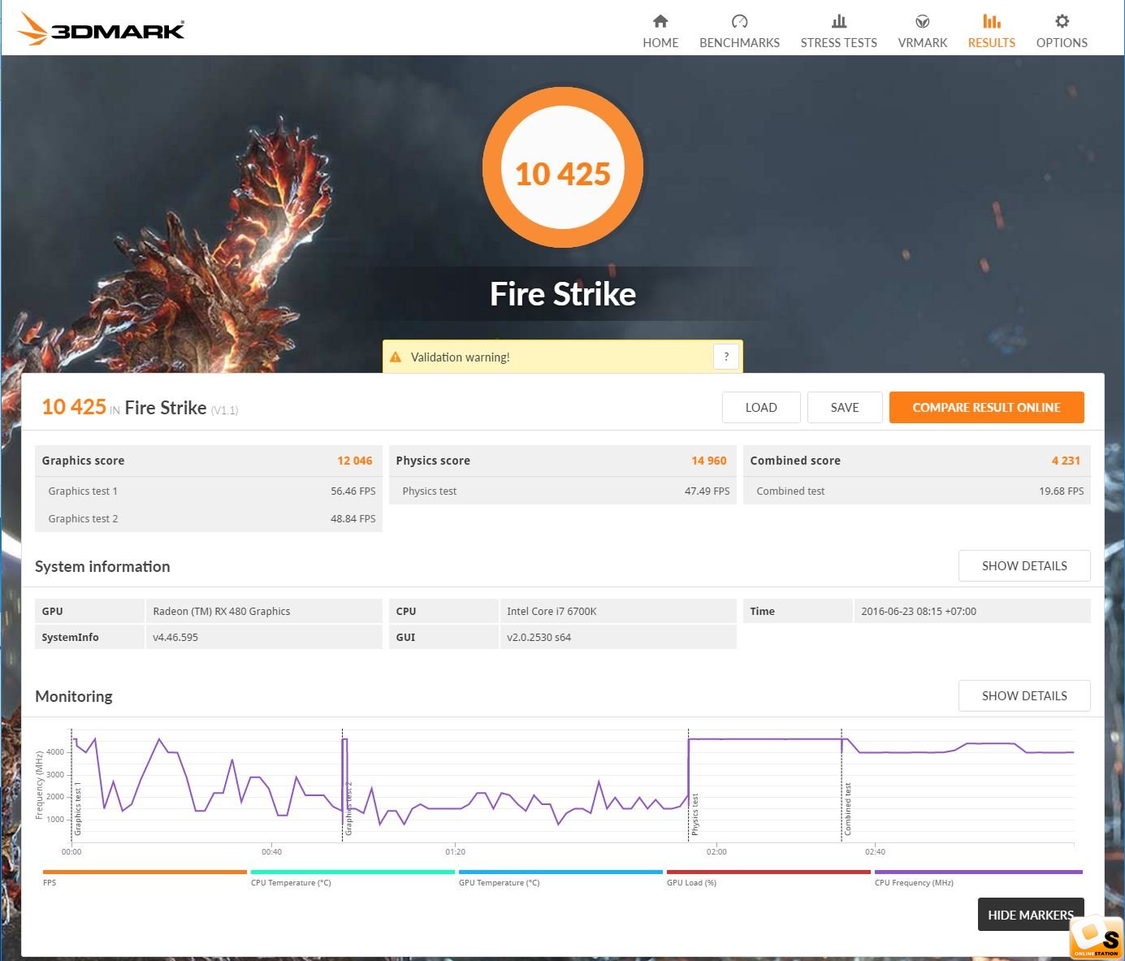The width and height of the screenshot is (1125, 961).
Task: Click Combined test value 19.68 FPS
Action: (x=1062, y=491)
